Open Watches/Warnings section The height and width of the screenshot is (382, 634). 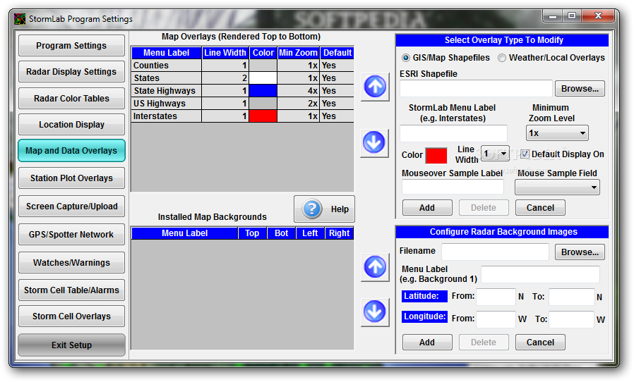coord(71,263)
